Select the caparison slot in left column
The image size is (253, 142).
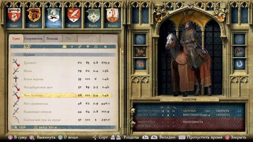(x=140, y=52)
